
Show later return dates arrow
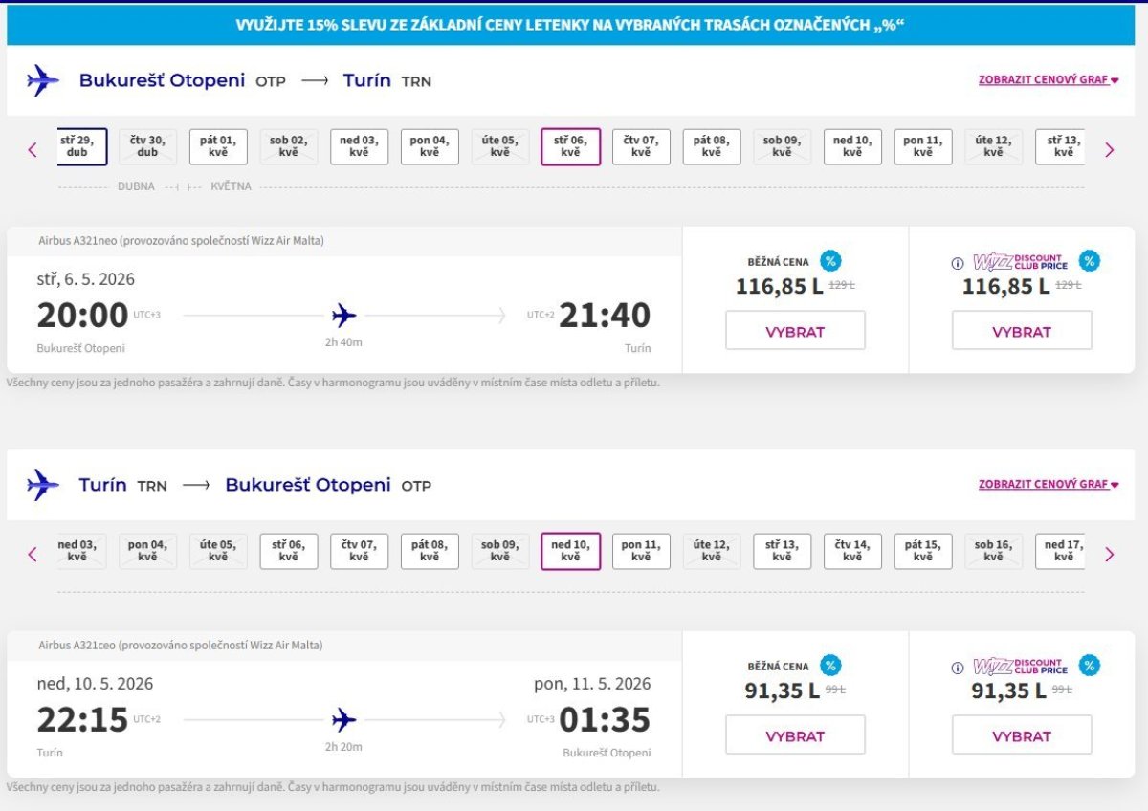click(x=1110, y=554)
